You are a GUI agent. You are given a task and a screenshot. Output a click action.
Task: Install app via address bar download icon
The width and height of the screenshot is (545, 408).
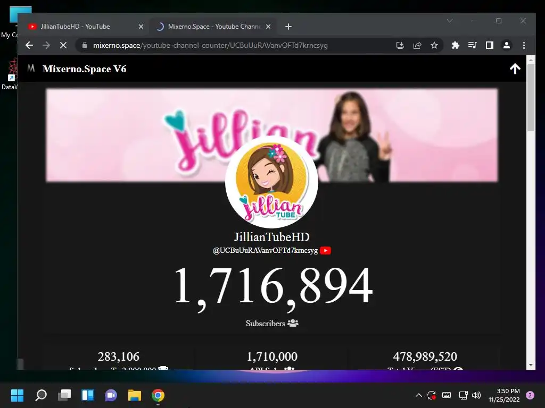(400, 45)
